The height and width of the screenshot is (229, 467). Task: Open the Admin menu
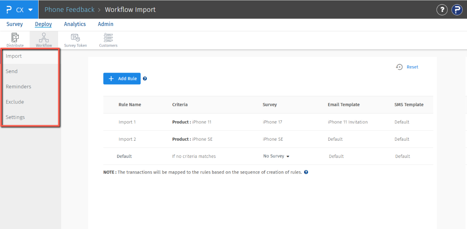[105, 24]
